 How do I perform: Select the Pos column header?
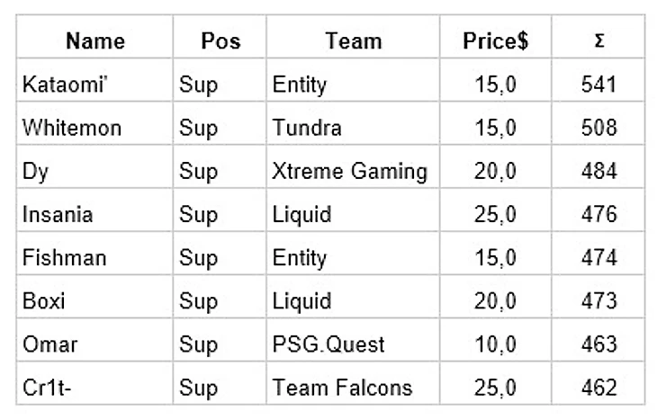(x=220, y=40)
